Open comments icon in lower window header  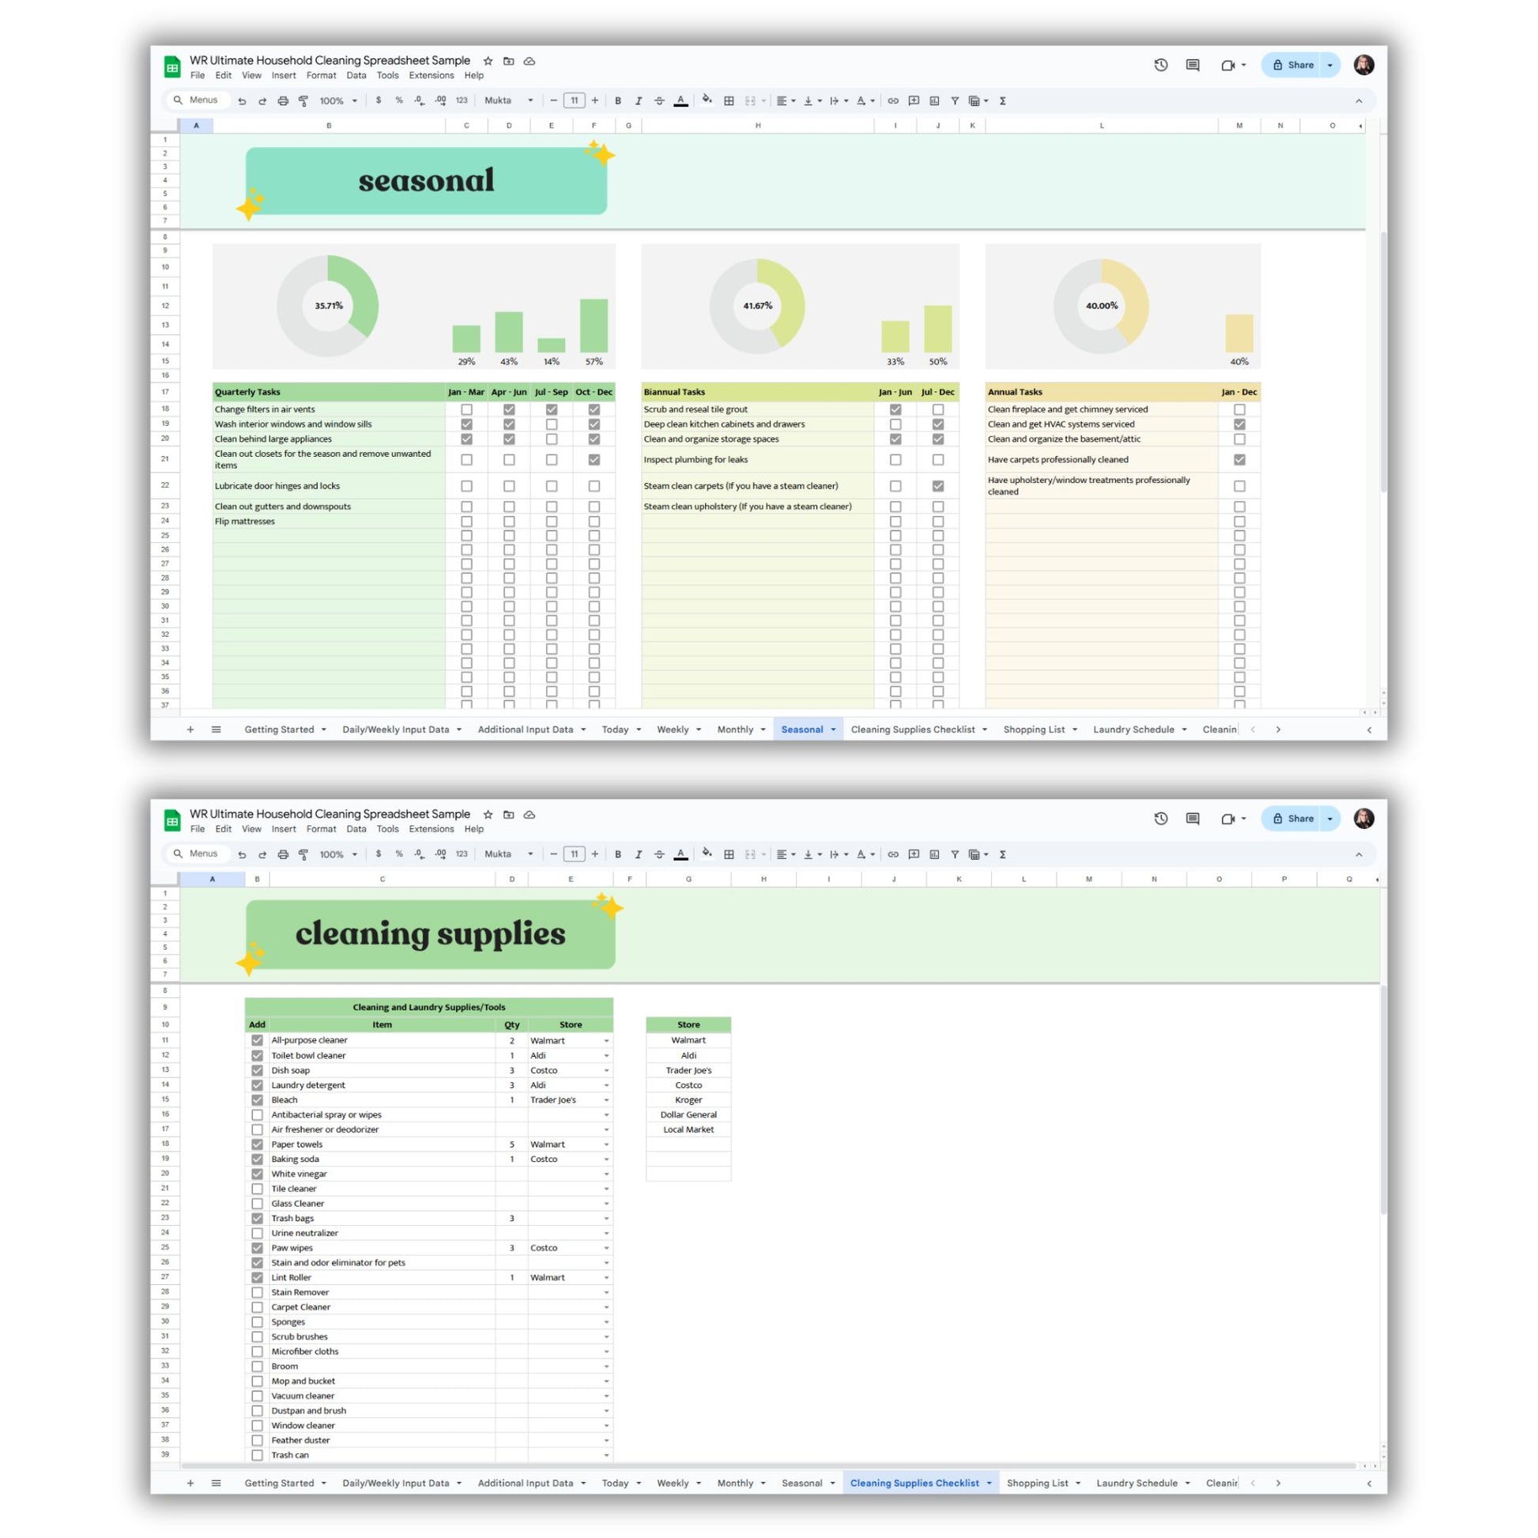point(1192,818)
